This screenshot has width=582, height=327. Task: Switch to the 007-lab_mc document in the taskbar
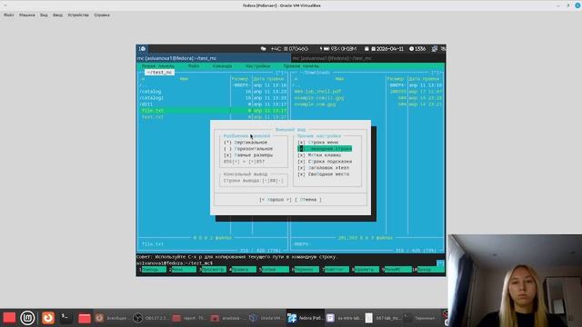[382, 318]
